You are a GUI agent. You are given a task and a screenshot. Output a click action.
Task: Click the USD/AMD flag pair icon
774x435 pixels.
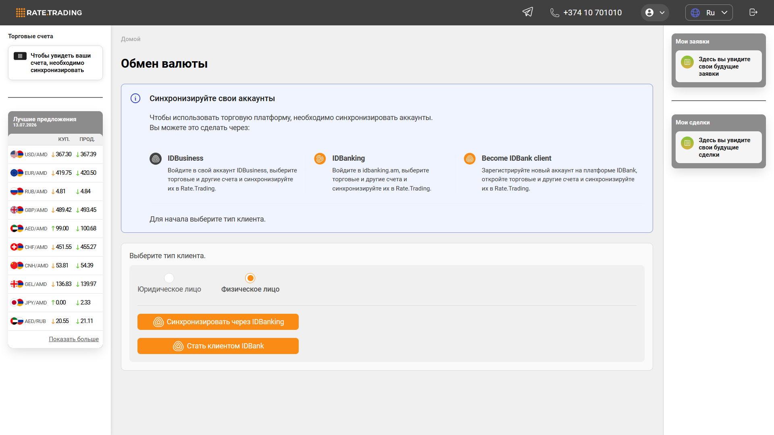(x=17, y=154)
